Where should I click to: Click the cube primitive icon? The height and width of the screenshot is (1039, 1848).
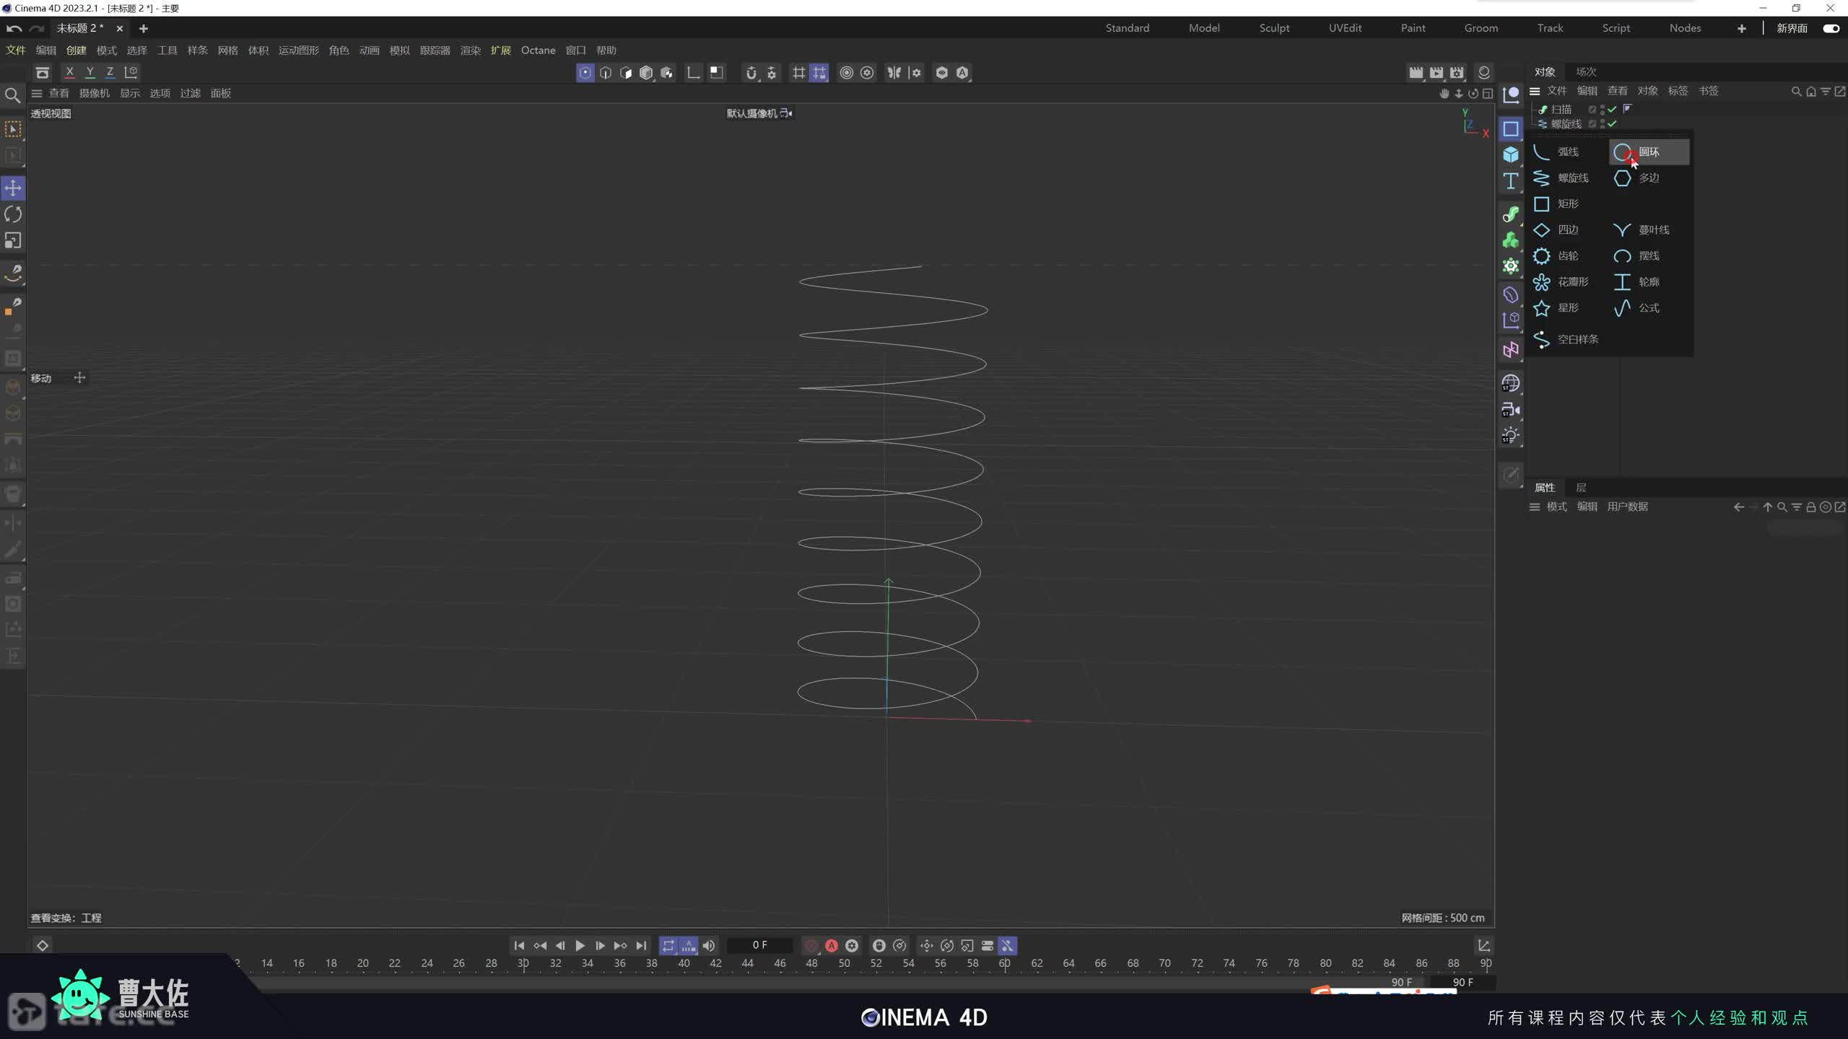[x=1510, y=154]
